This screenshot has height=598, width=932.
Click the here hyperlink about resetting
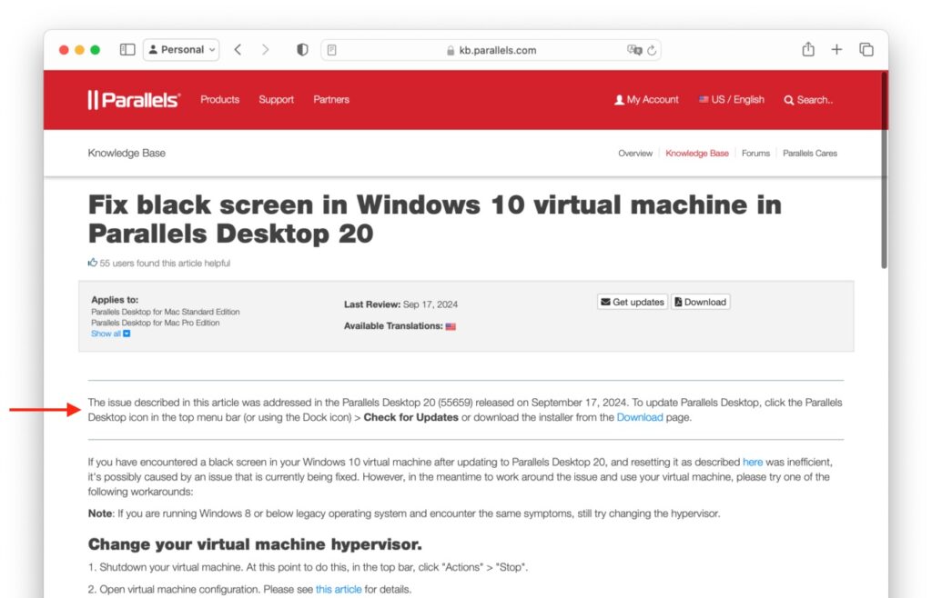pyautogui.click(x=754, y=461)
